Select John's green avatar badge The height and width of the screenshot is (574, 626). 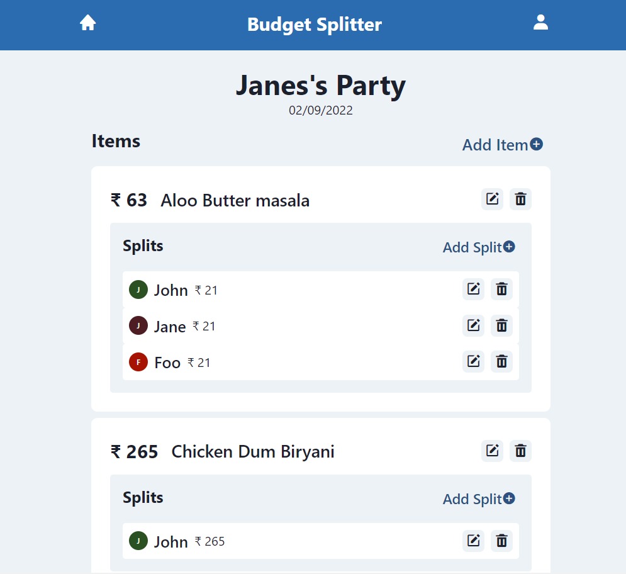[x=138, y=290]
